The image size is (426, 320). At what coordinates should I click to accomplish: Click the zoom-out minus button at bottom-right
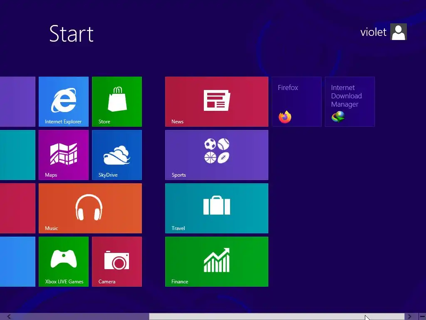(422, 317)
